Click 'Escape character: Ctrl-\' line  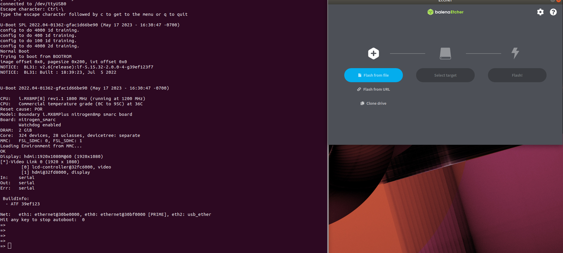32,9
